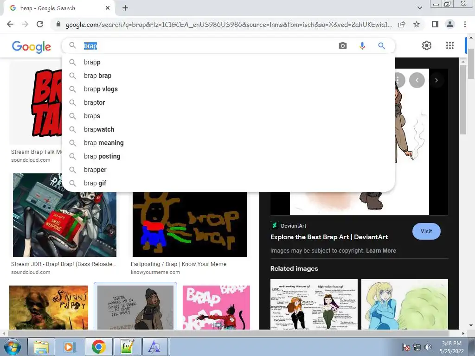Click the preview panel scrollbar thumb
The height and width of the screenshot is (356, 475).
[x=463, y=100]
